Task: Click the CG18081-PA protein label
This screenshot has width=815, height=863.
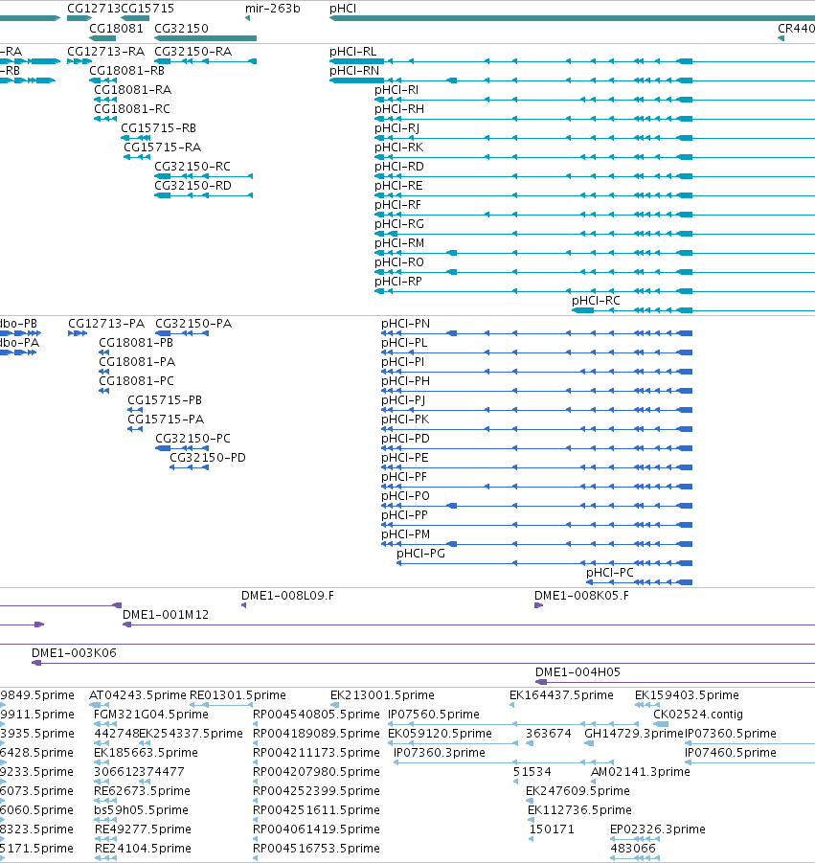Action: coord(137,362)
